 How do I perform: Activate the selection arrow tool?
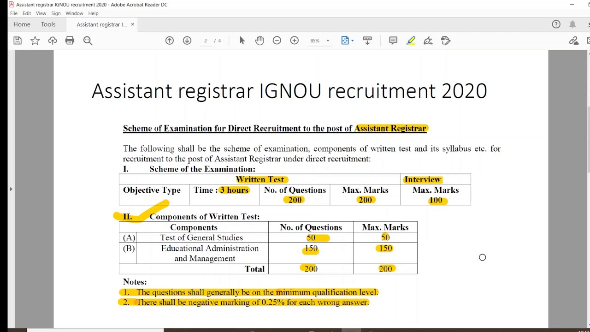click(x=242, y=41)
